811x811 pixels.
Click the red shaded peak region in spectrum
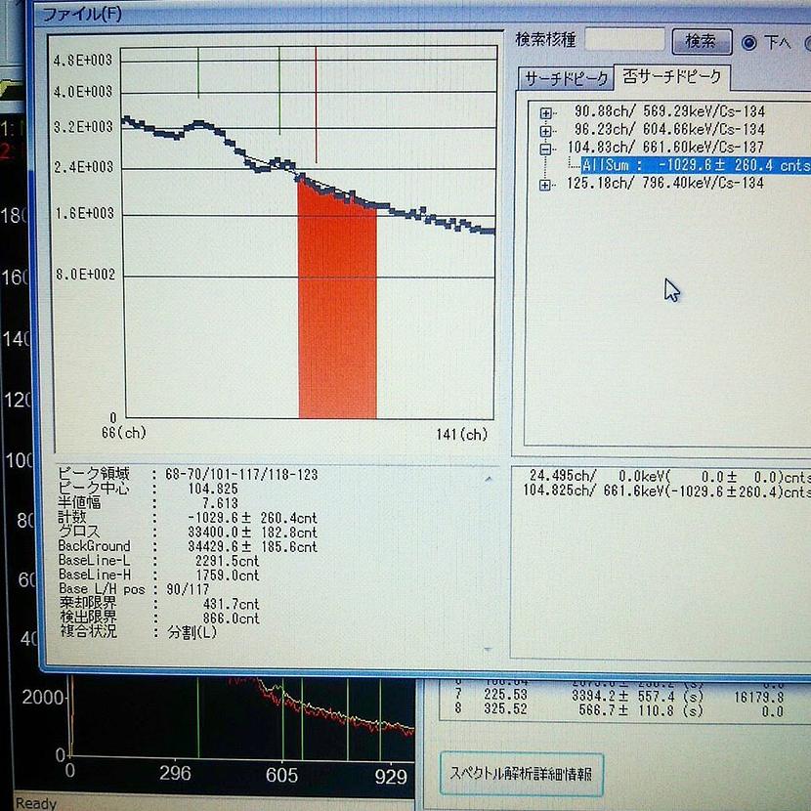coord(337,313)
